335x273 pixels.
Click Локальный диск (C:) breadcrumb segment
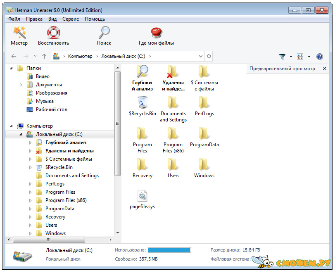coord(123,56)
